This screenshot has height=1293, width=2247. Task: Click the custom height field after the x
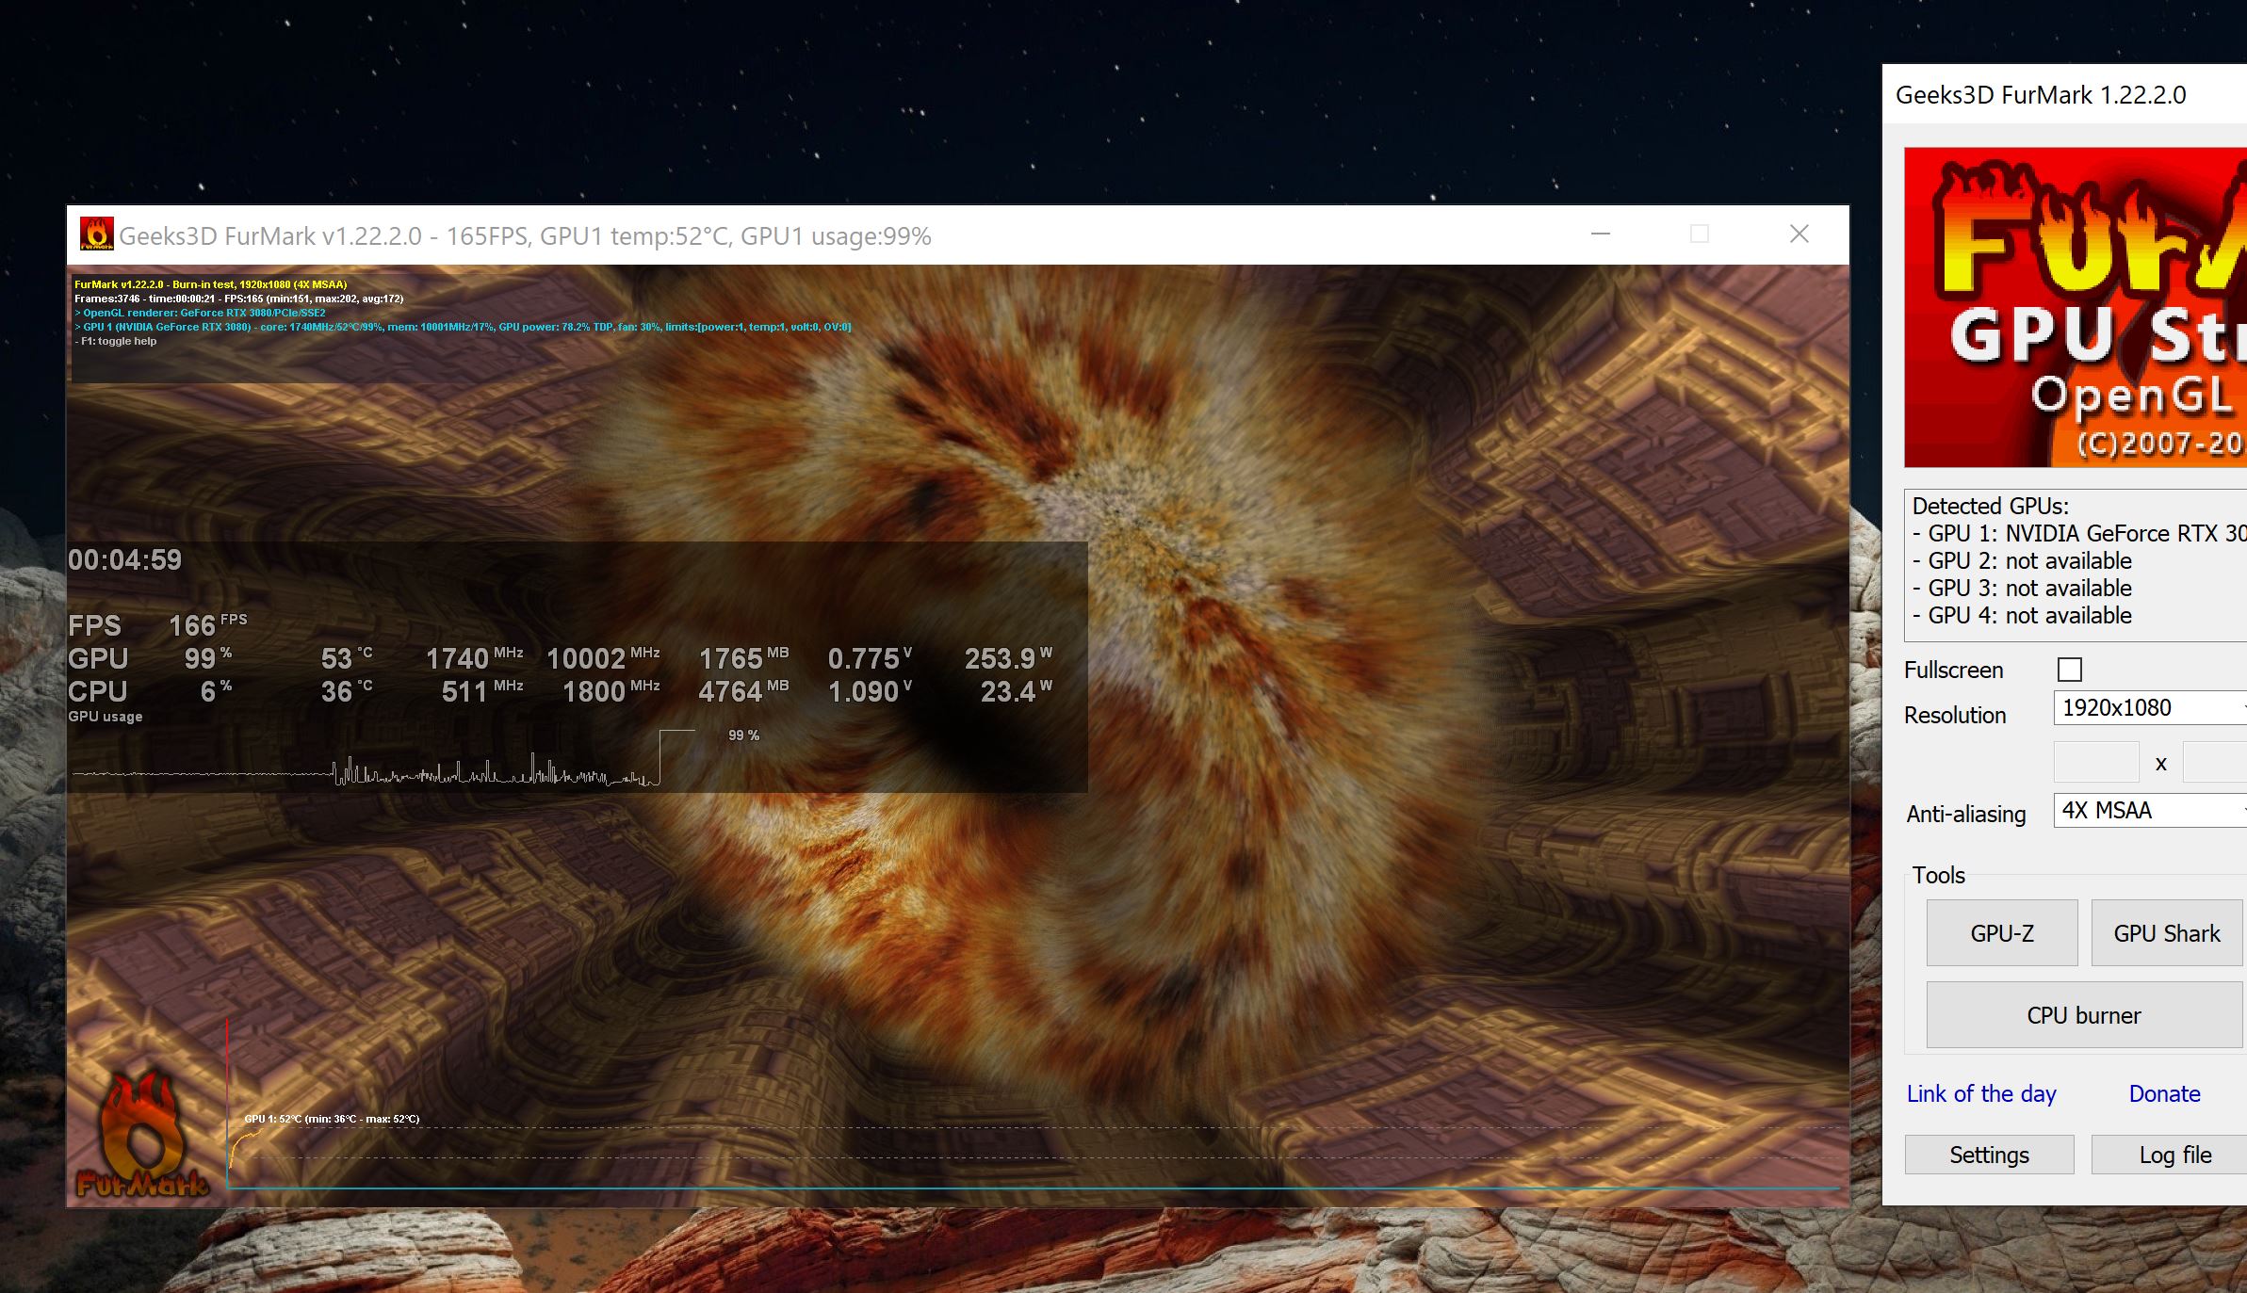point(2216,762)
